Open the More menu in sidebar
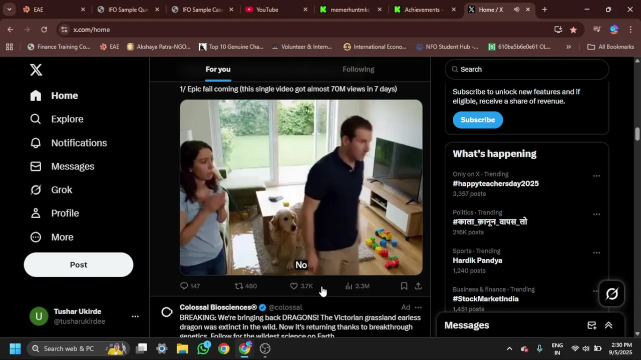The image size is (641, 360). pos(52,237)
